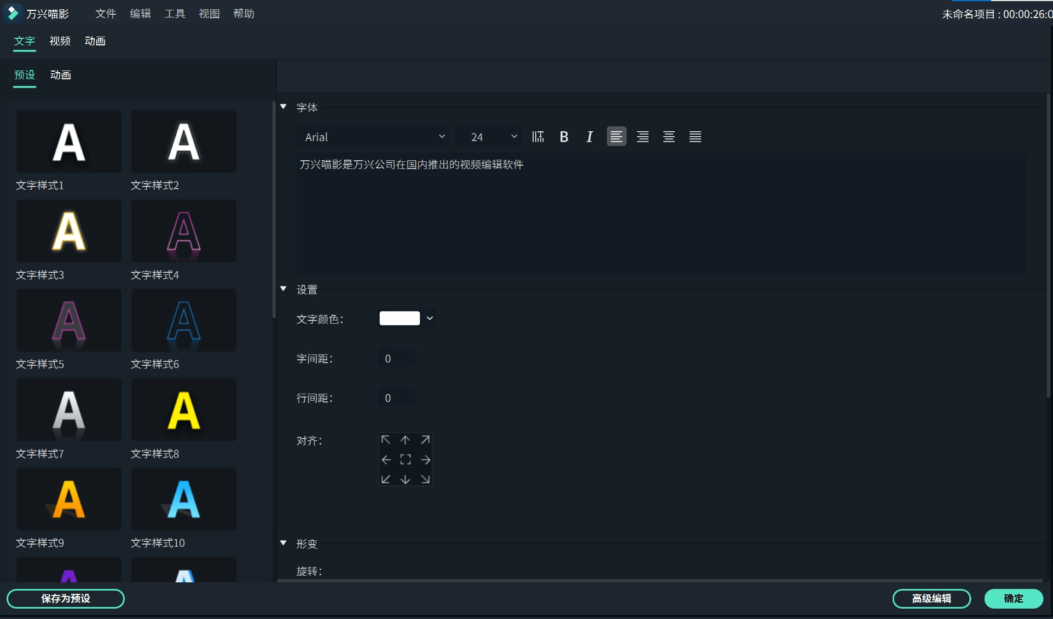The height and width of the screenshot is (619, 1053).
Task: Open the 文件 menu
Action: click(x=106, y=14)
